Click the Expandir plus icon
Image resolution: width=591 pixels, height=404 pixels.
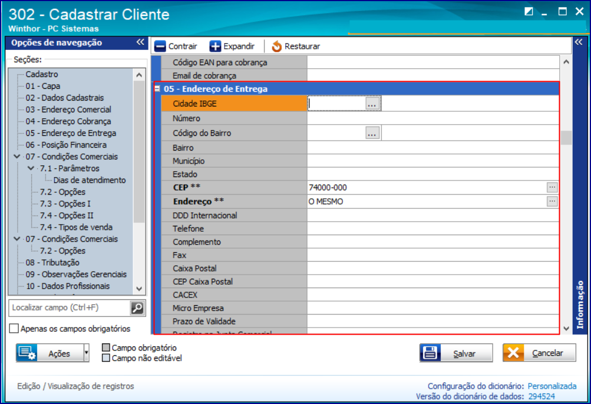click(x=215, y=46)
